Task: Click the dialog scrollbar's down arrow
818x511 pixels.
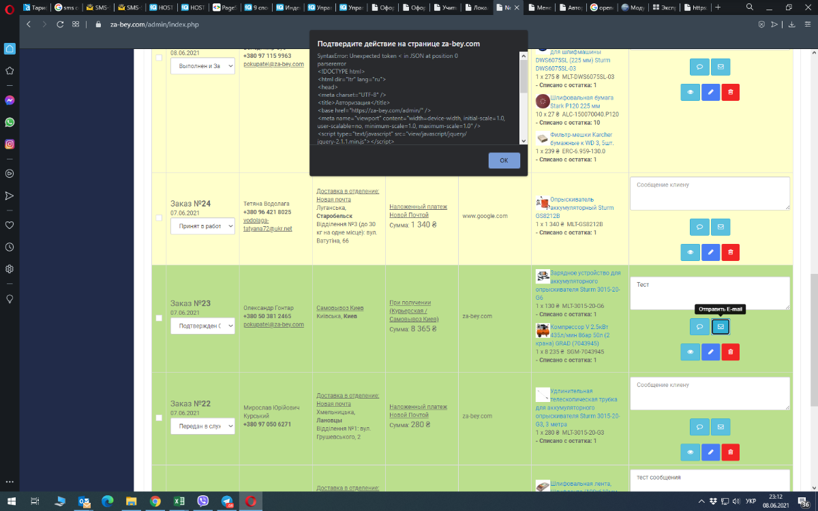Action: (x=524, y=141)
